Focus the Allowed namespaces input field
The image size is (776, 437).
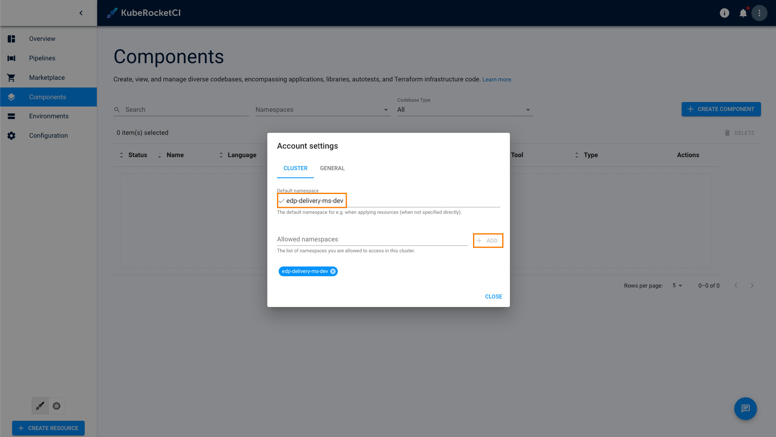tap(372, 239)
